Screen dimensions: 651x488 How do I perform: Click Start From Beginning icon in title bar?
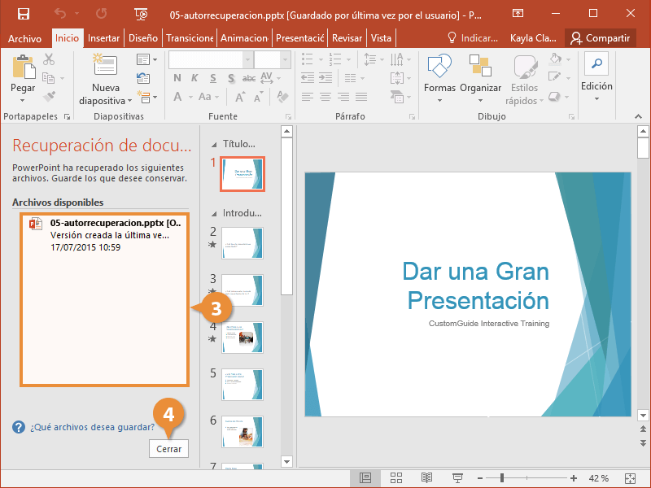click(x=142, y=14)
